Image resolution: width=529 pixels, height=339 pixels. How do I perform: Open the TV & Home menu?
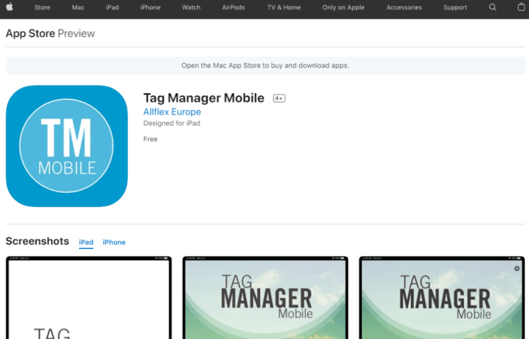coord(284,7)
